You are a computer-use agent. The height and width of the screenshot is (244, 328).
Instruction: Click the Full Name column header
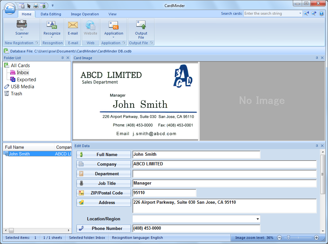[29, 147]
